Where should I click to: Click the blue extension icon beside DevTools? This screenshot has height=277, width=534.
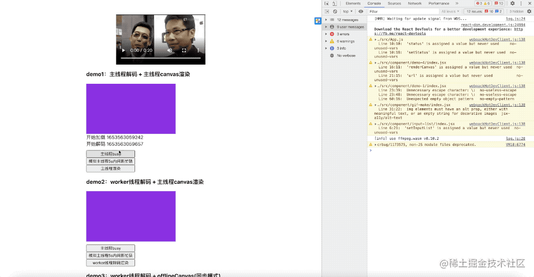[x=318, y=21]
